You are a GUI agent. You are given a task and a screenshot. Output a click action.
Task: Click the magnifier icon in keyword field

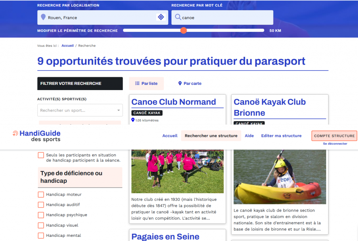[x=178, y=17]
